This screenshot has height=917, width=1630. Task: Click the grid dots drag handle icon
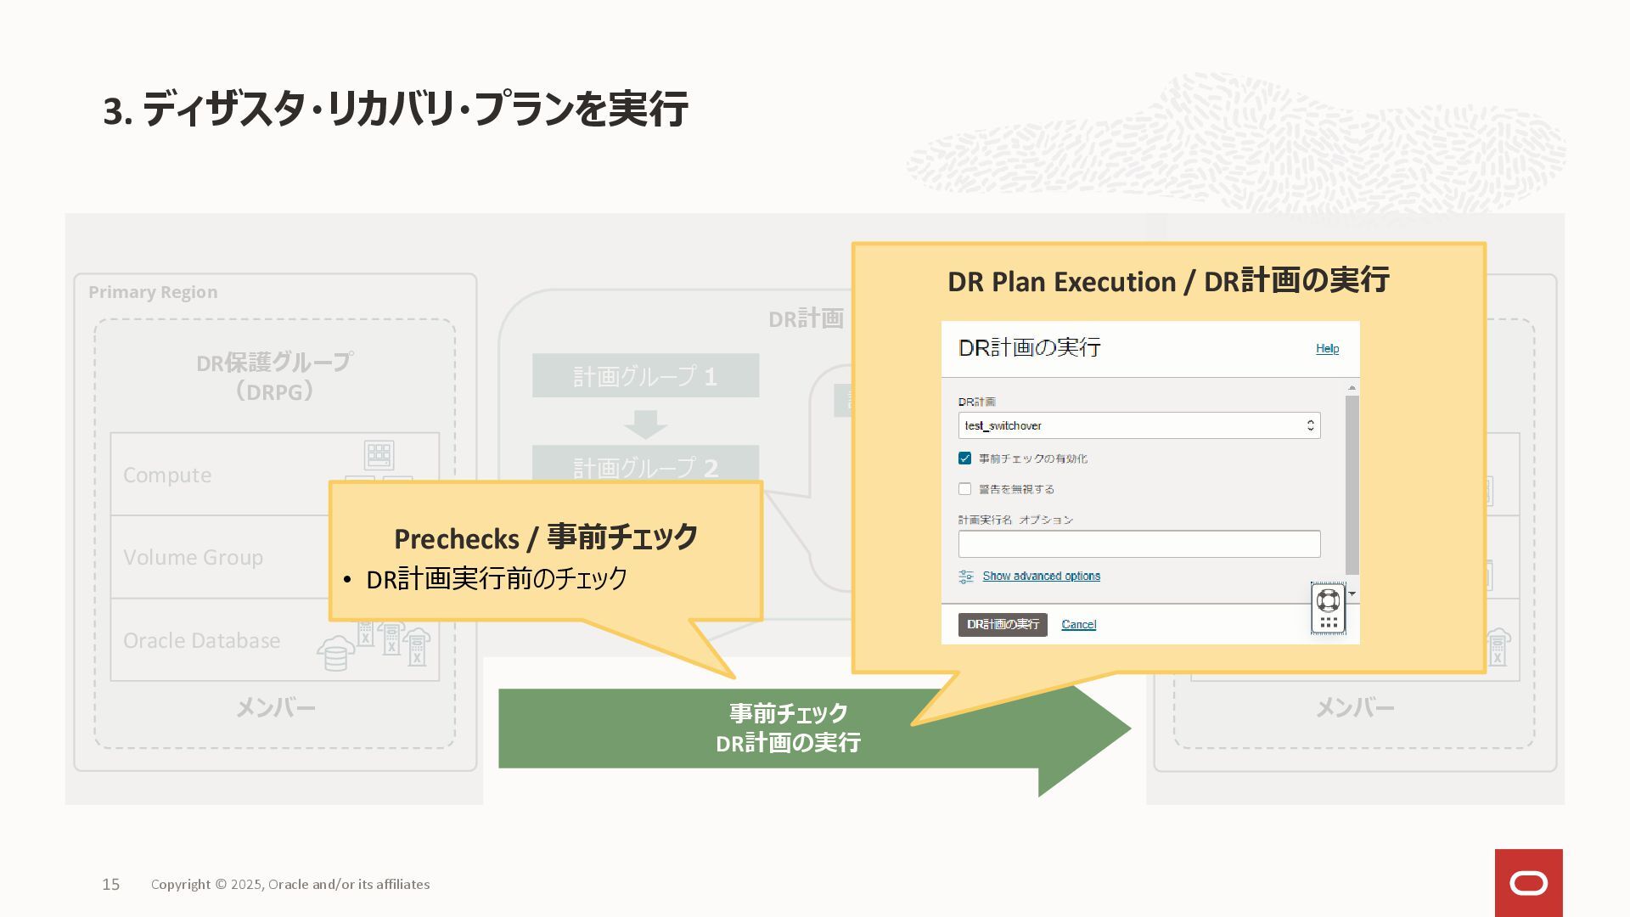point(1328,623)
